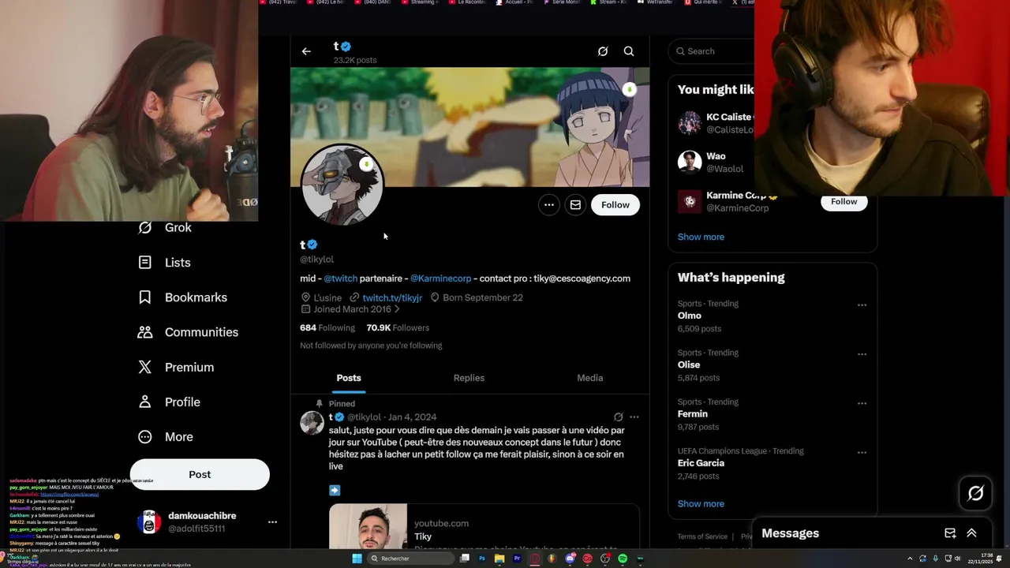This screenshot has height=568, width=1010.
Task: Open Premiere Pro from the taskbar
Action: tap(517, 559)
